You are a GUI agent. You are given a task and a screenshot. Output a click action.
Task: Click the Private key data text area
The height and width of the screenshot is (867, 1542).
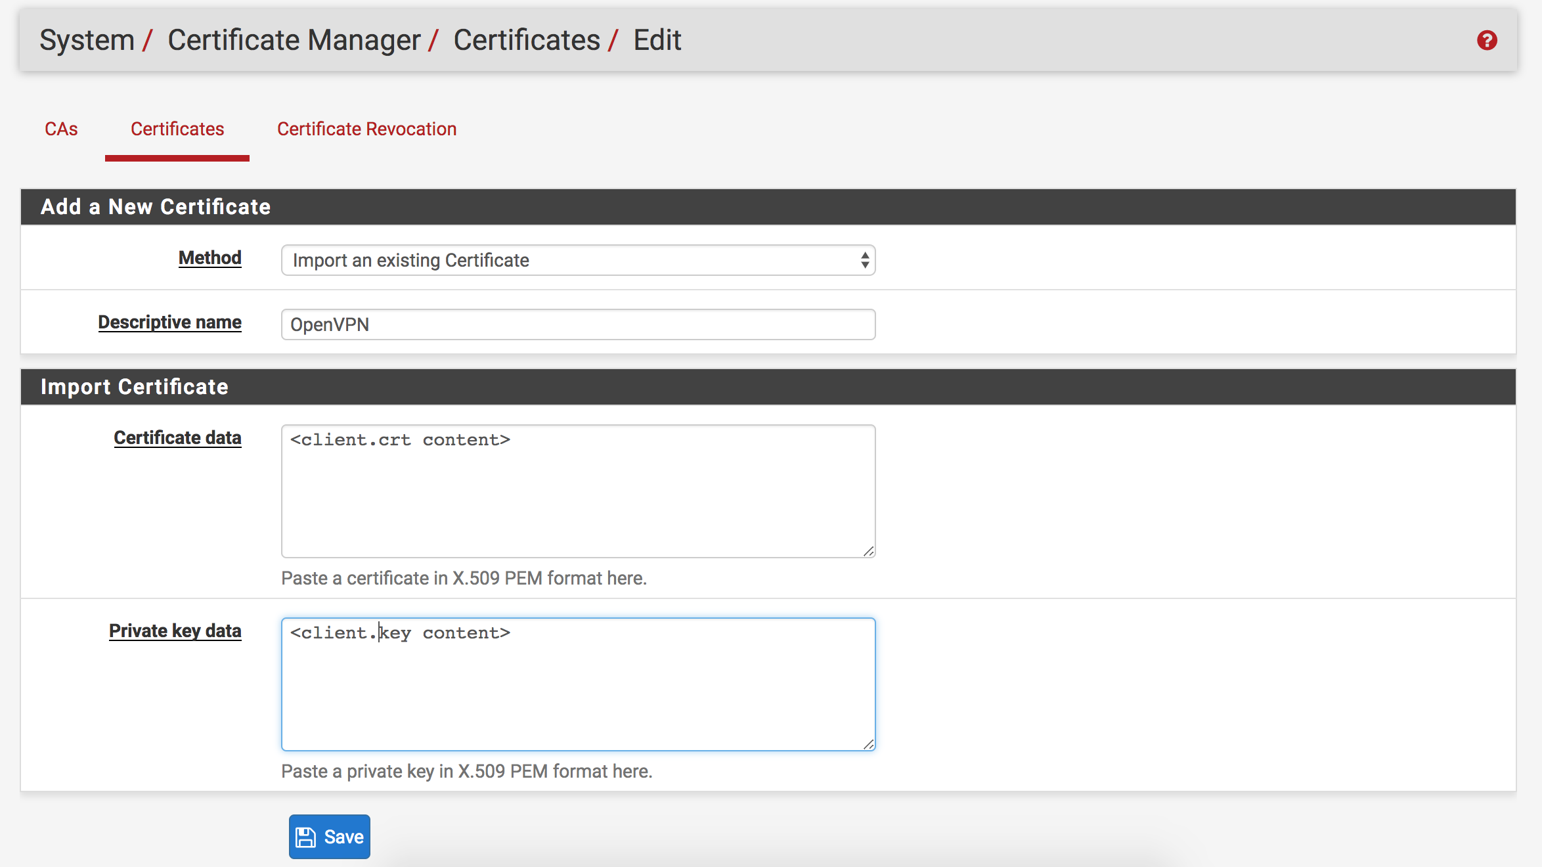(578, 683)
